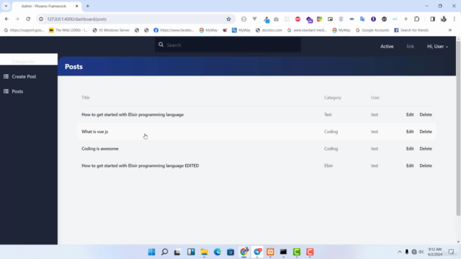Open Microsoft Store from taskbar
Screen dimensions: 461x259
pos(230,252)
